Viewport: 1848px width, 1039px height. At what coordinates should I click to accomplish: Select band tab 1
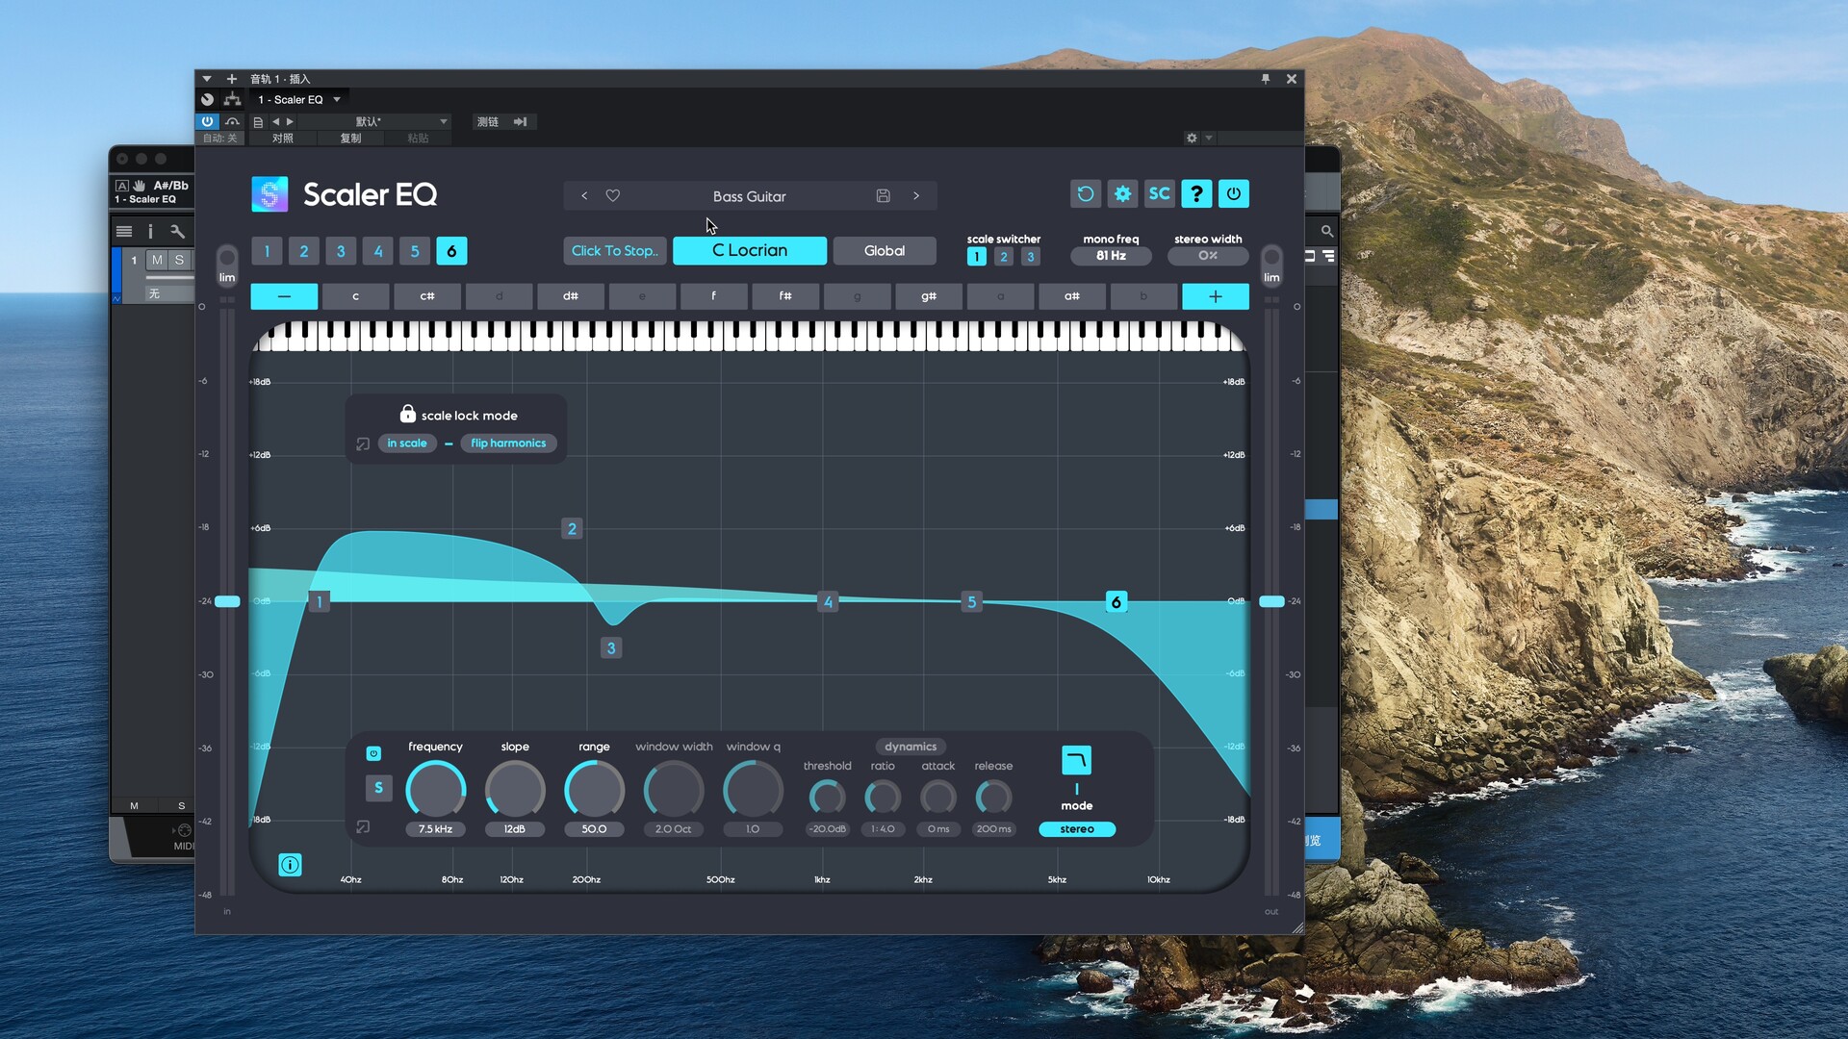(267, 251)
